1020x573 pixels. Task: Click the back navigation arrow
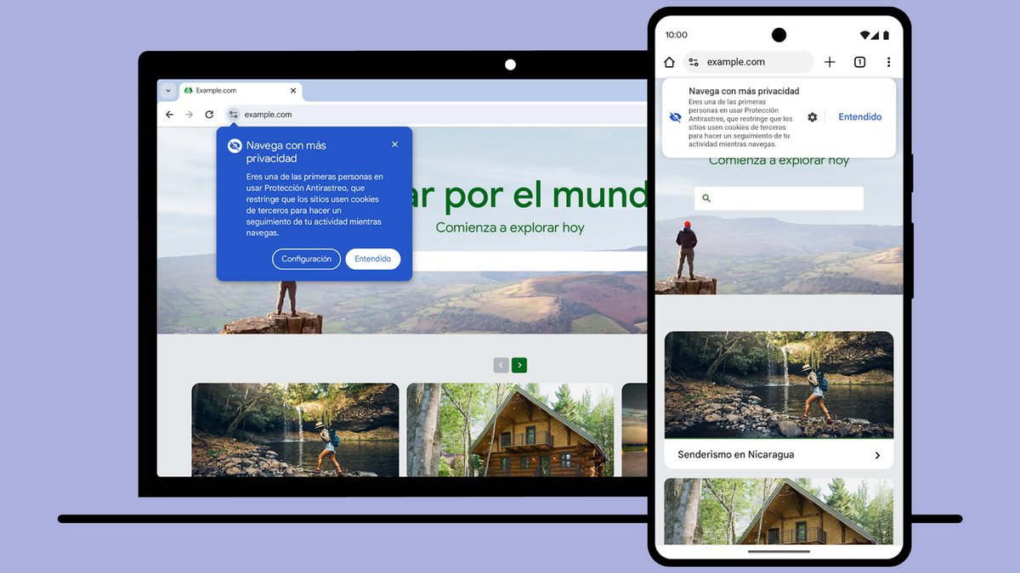tap(169, 114)
